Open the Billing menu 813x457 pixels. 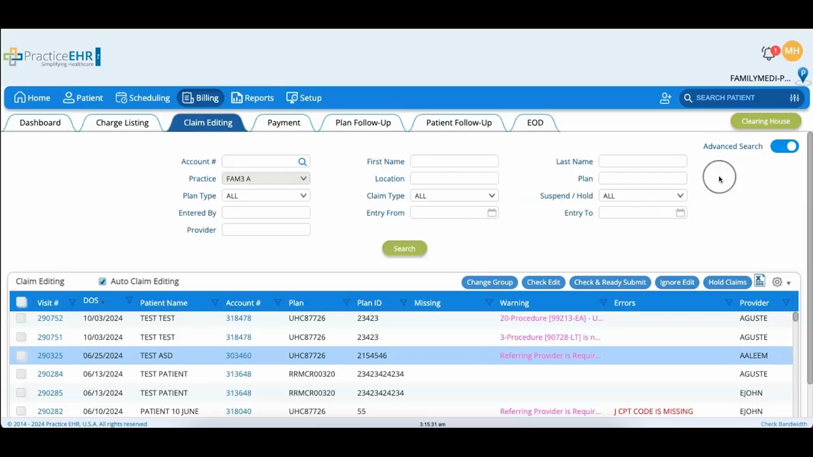(x=200, y=98)
